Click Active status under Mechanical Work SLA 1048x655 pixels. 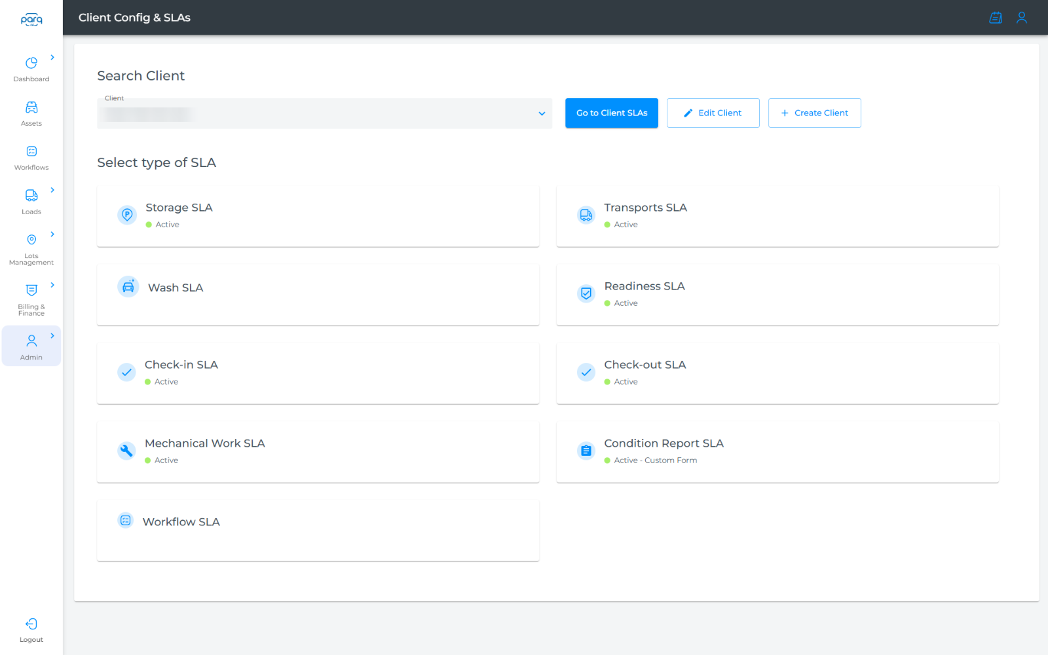click(x=166, y=460)
